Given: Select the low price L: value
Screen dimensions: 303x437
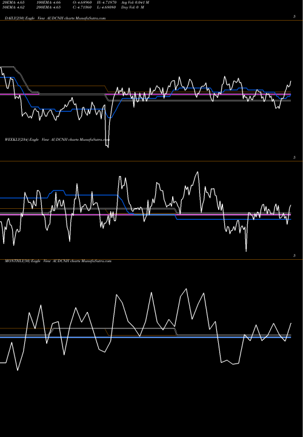Looking at the screenshot, I should tap(106, 7).
